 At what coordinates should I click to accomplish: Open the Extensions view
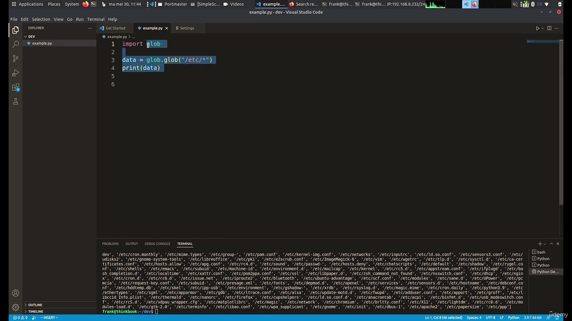[x=16, y=87]
